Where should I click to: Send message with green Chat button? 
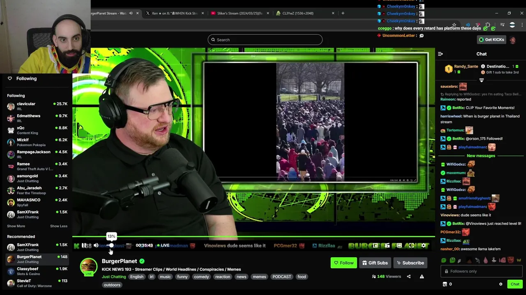tap(515, 284)
